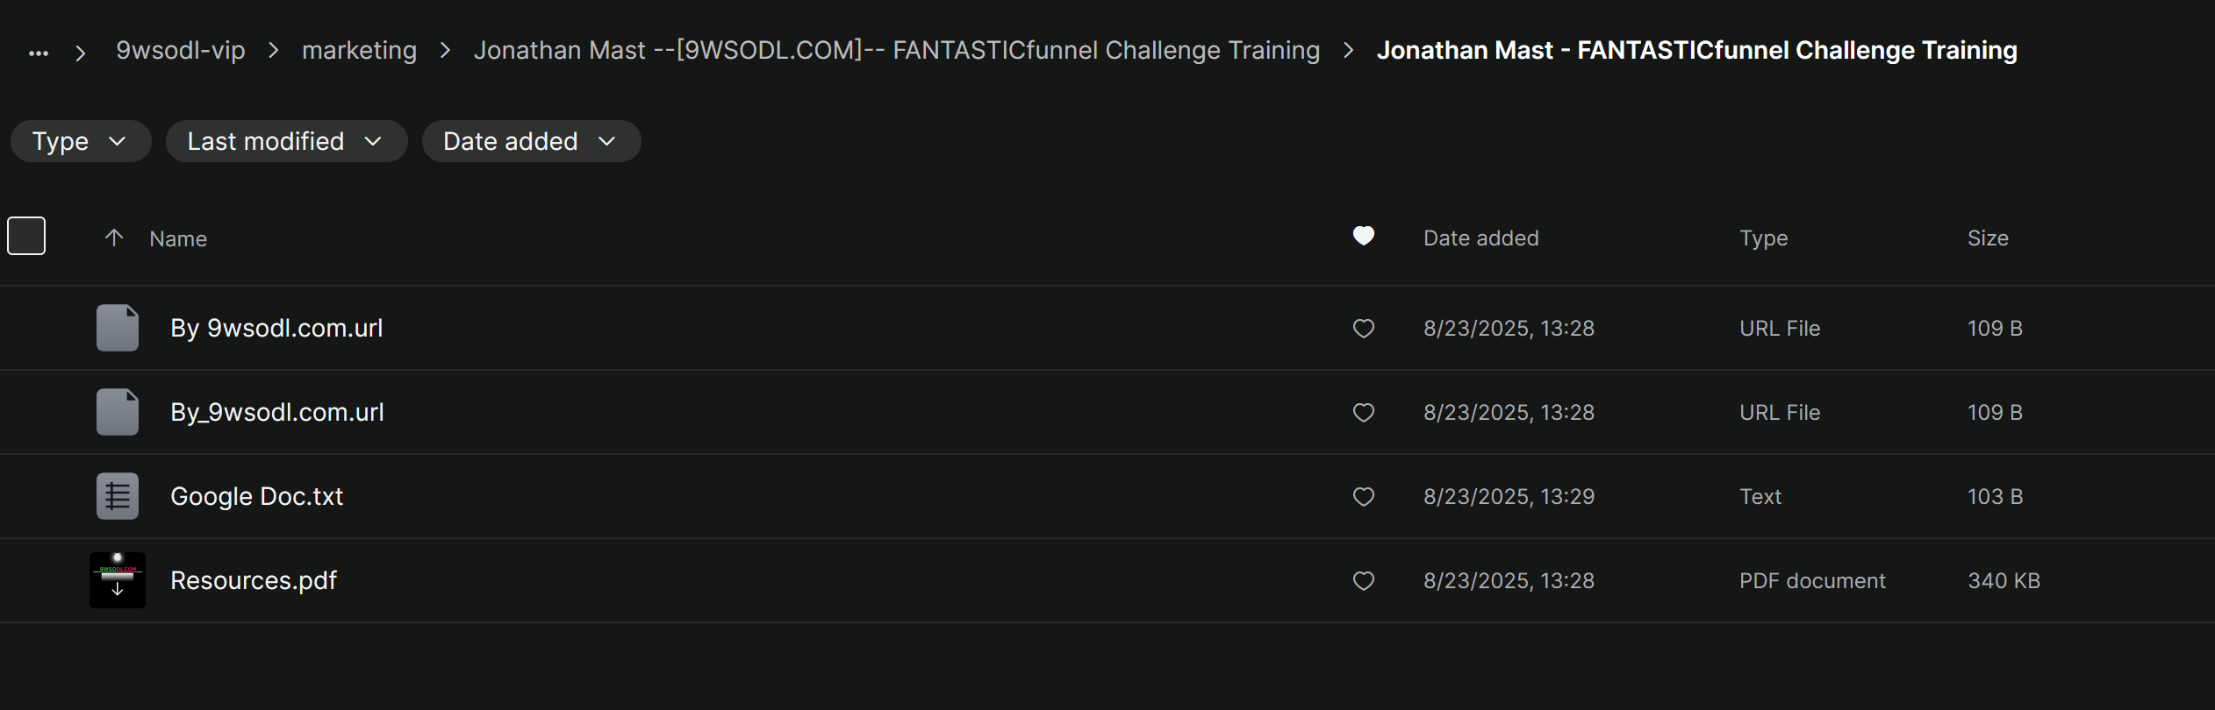Image resolution: width=2215 pixels, height=710 pixels.
Task: Click the By_9wsodl.com.url file icon
Action: [118, 412]
